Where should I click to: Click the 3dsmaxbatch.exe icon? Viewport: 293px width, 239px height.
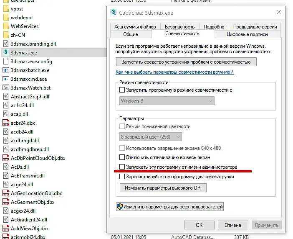pos(6,70)
